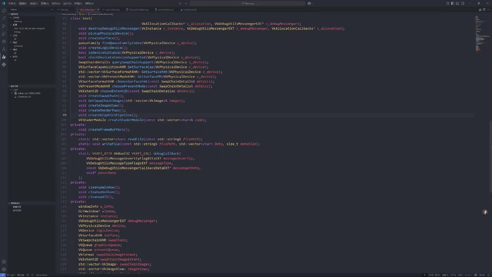Switch to the CMakeLists.txt tab

click(x=190, y=10)
